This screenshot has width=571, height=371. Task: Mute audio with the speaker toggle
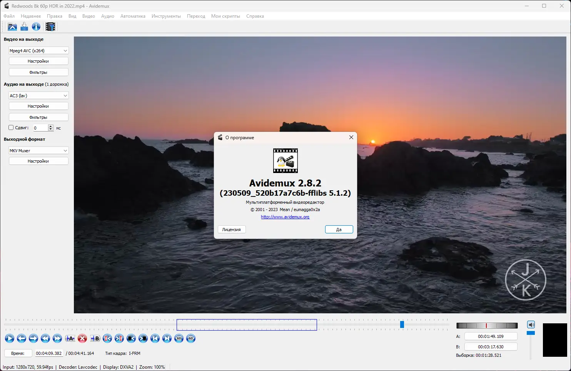point(531,324)
